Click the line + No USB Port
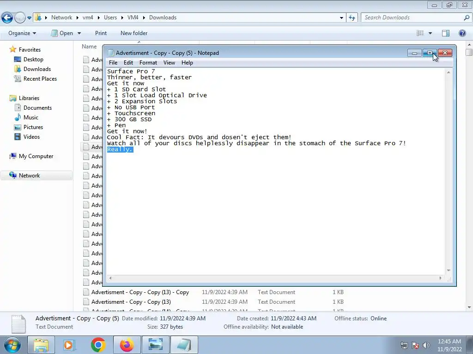 tap(131, 107)
